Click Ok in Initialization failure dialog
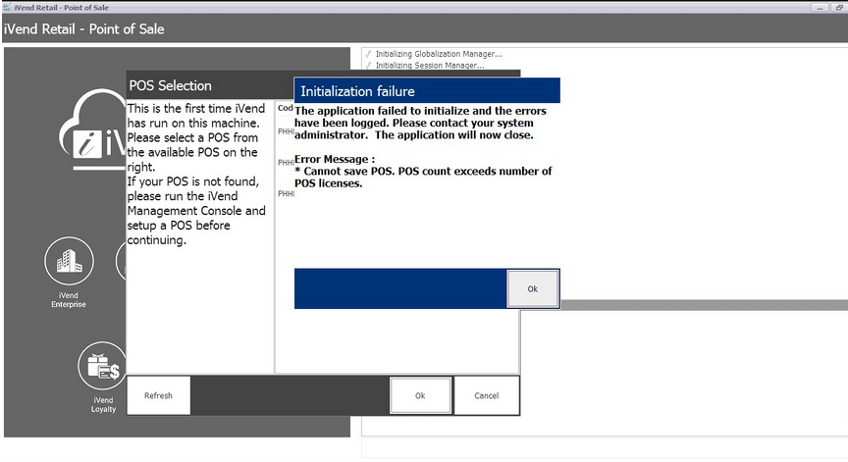Image resolution: width=848 pixels, height=462 pixels. pos(533,289)
